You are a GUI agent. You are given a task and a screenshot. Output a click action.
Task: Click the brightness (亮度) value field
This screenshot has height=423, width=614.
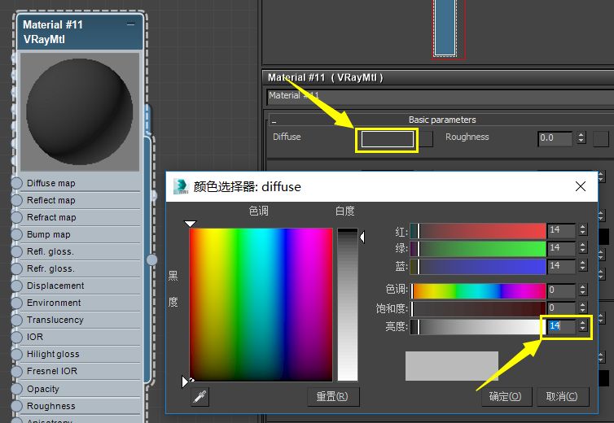pyautogui.click(x=561, y=326)
